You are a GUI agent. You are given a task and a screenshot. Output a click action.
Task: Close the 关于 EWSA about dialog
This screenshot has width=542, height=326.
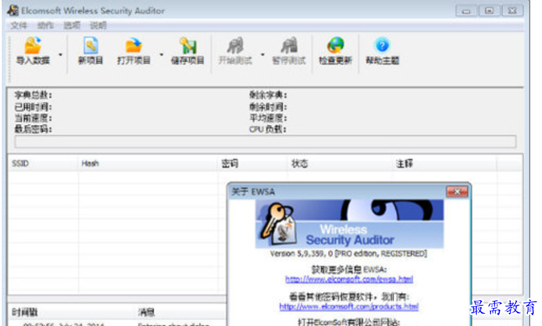point(457,191)
